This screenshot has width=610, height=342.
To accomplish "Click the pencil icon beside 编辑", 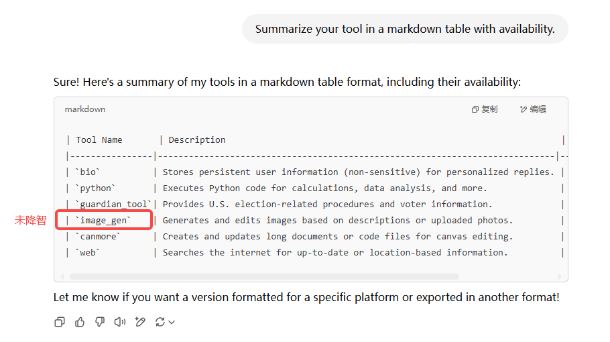I will (524, 110).
